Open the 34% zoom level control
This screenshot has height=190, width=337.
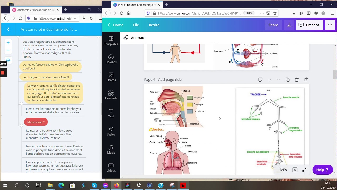[283, 170]
